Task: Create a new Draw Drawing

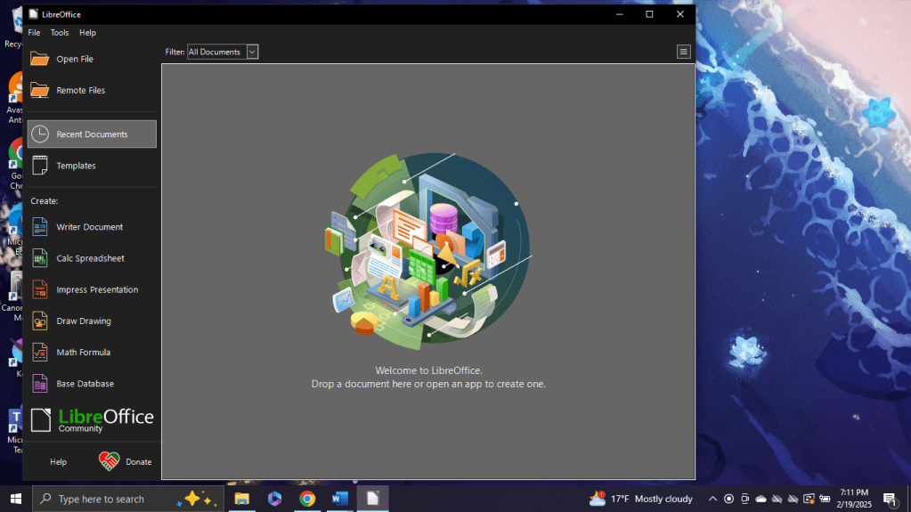Action: tap(84, 321)
